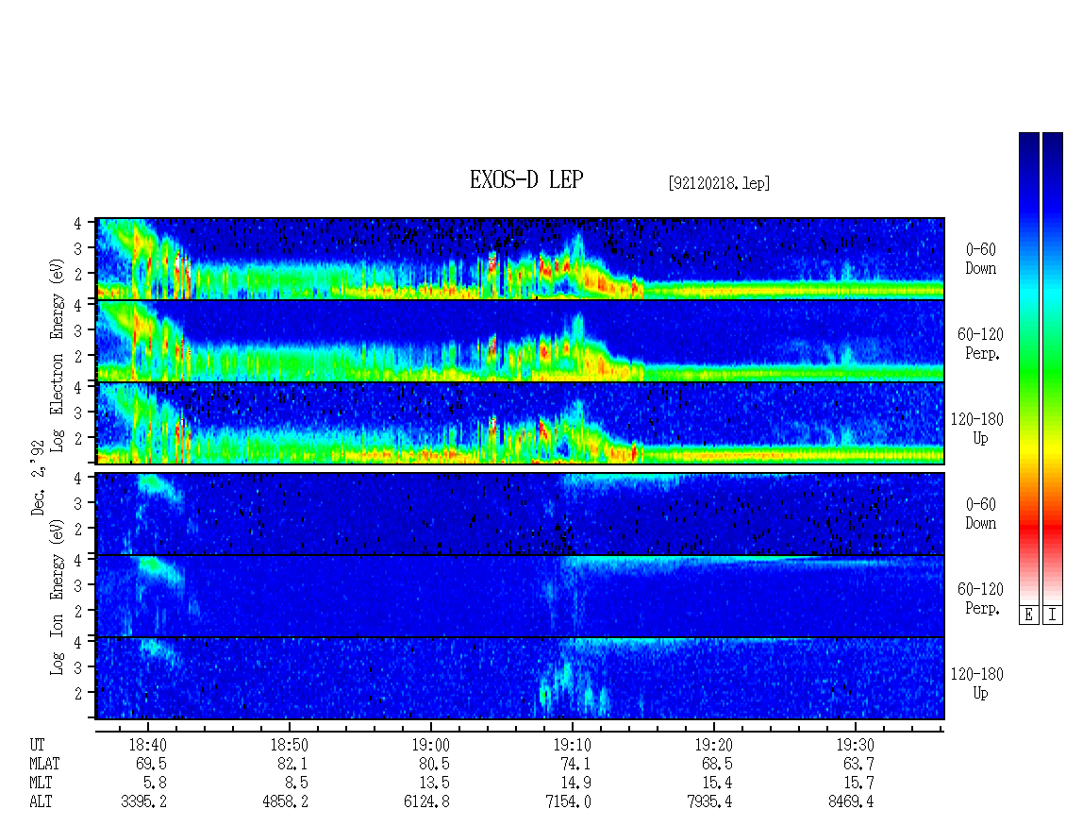Click the Log Ion Energy (eV) axis label
Viewport: 1066px width, 826px height.
[57, 597]
